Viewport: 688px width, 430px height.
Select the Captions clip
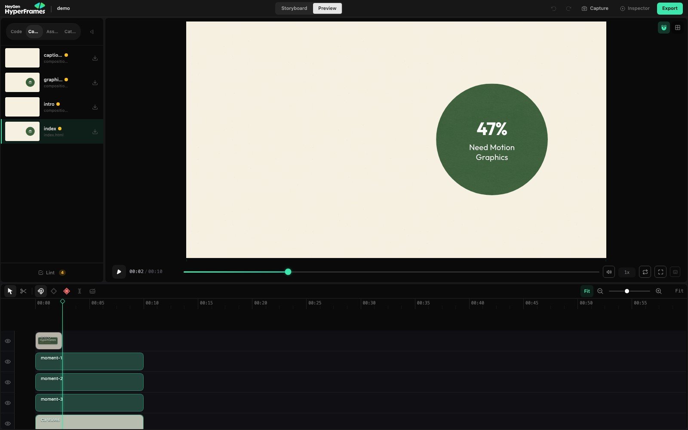(89, 422)
